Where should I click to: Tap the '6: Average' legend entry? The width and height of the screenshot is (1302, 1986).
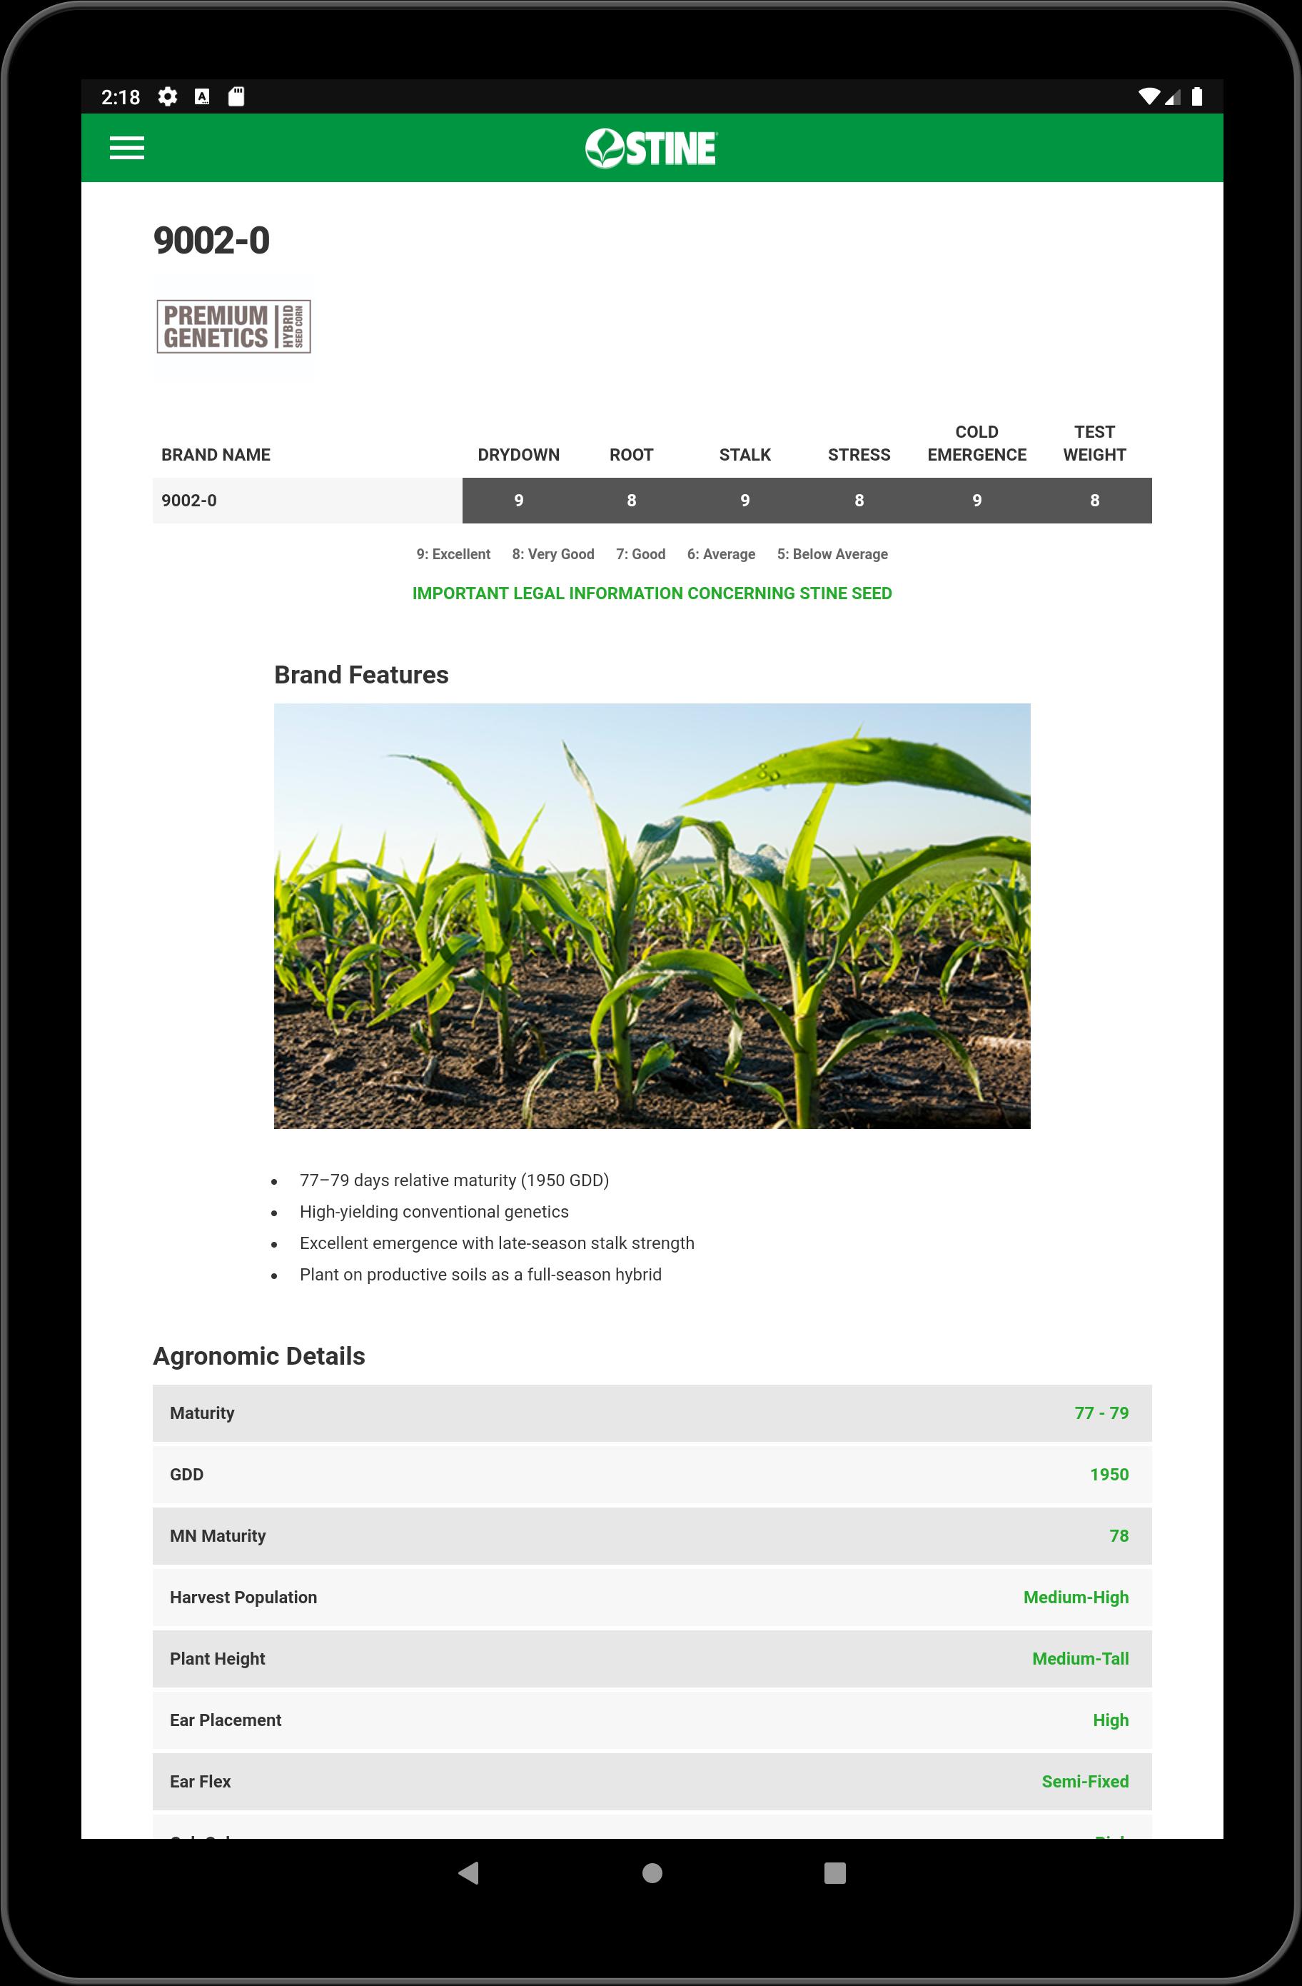point(721,554)
